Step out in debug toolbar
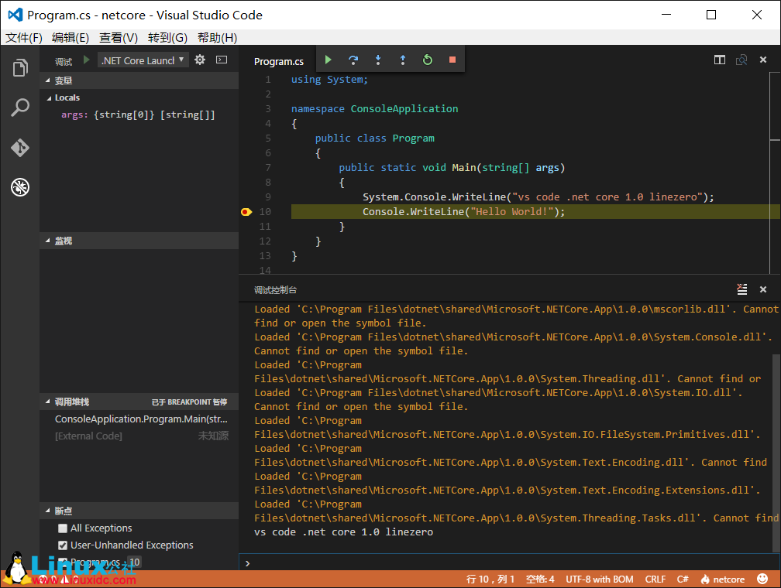Viewport: 781px width, 588px height. point(403,60)
